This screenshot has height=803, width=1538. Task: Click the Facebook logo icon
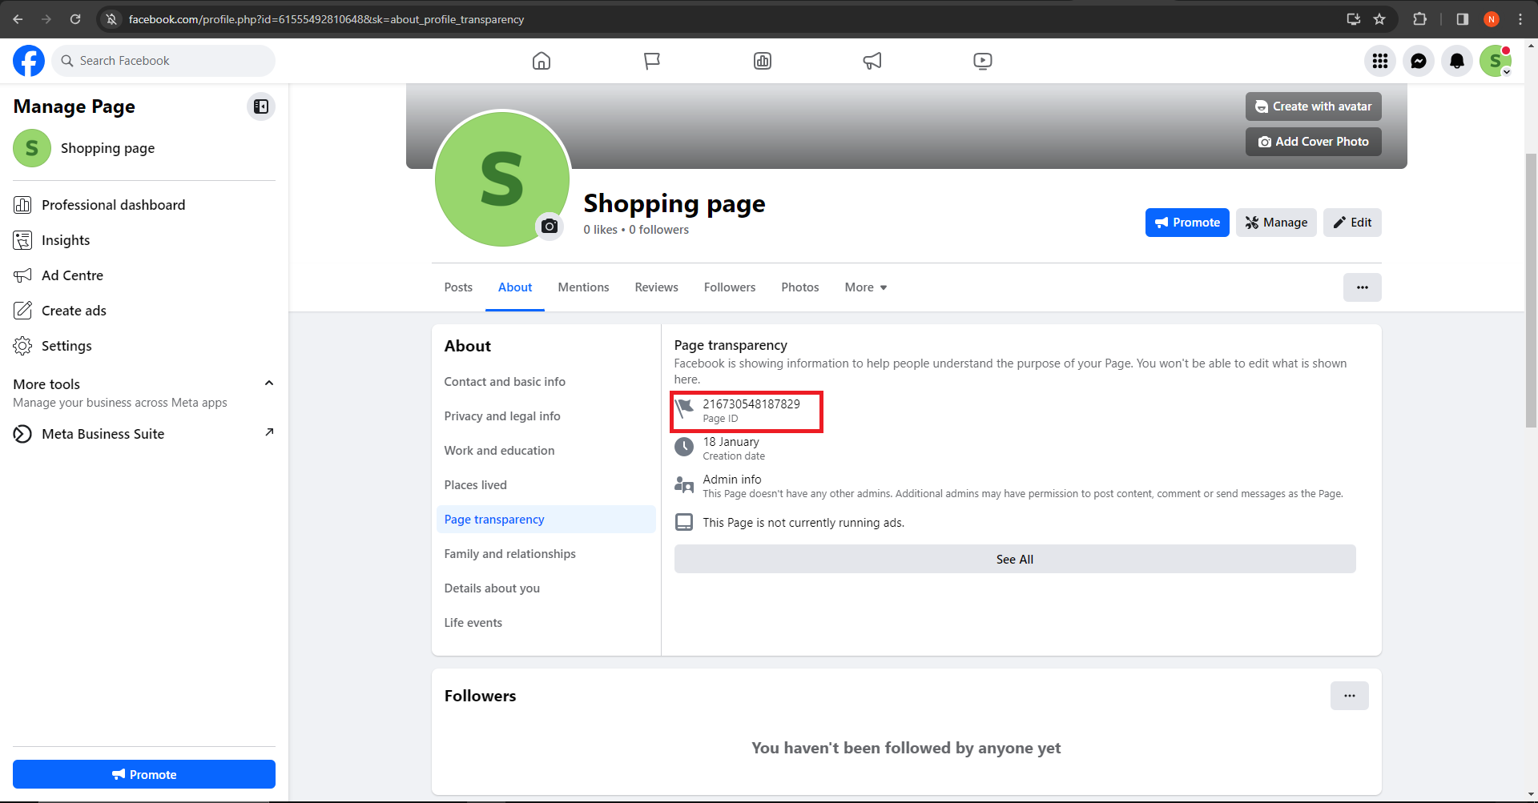click(29, 61)
